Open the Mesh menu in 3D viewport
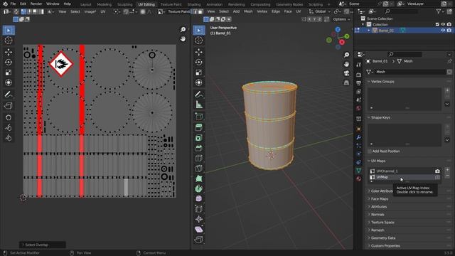The width and height of the screenshot is (455, 256). pyautogui.click(x=248, y=11)
